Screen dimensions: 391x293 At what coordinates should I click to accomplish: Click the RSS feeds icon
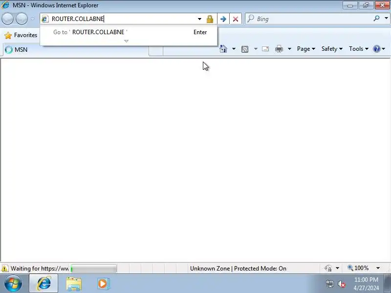[245, 49]
